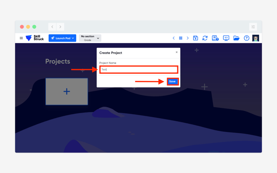
Task: Open the grid view icon
Action: click(x=181, y=38)
